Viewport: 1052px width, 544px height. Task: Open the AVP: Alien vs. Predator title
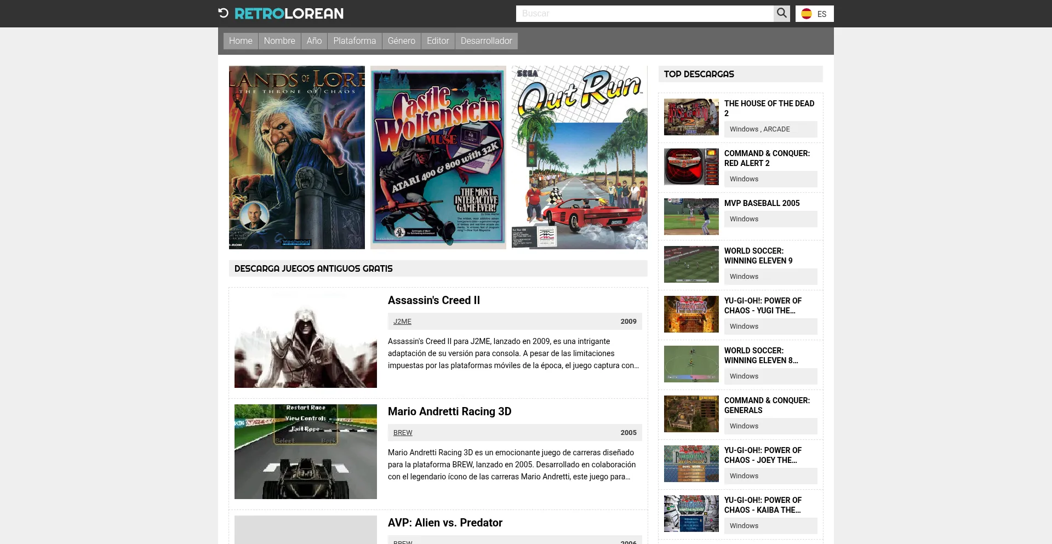coord(445,523)
